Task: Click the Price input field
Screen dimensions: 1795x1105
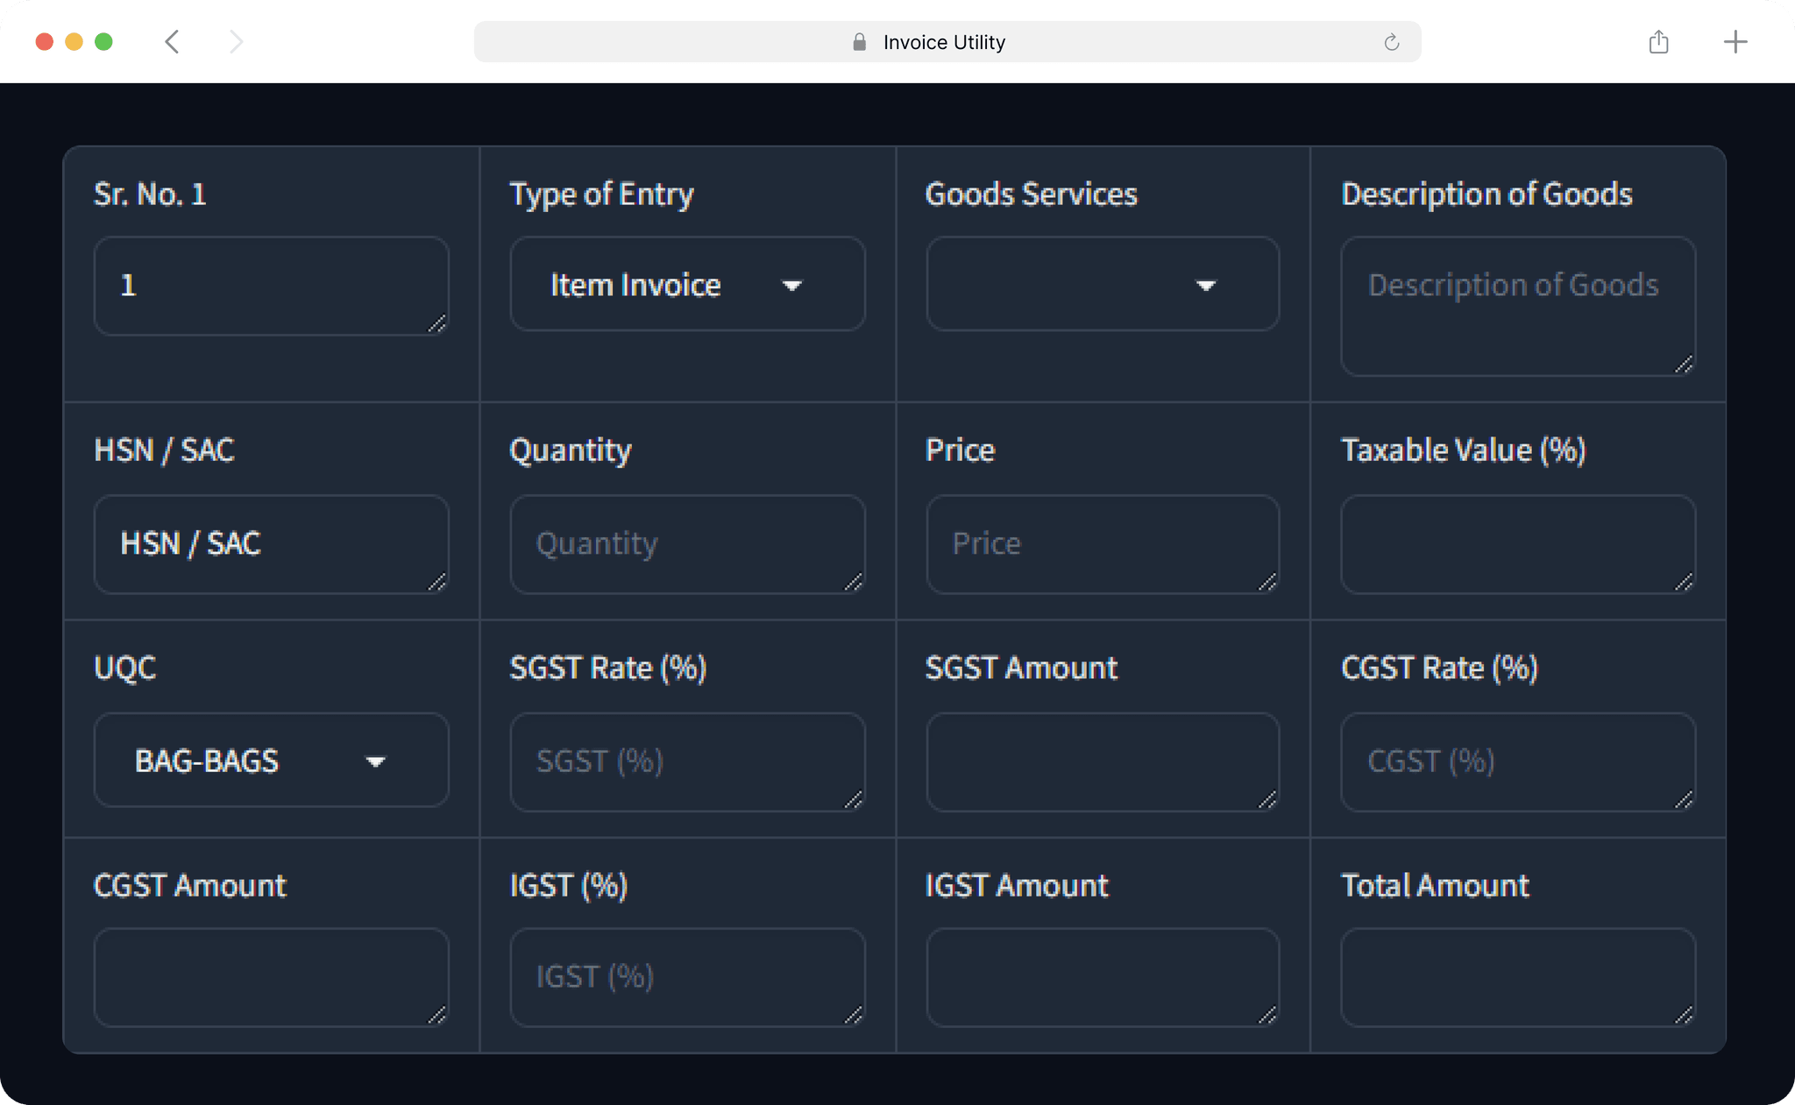Action: coord(1101,543)
